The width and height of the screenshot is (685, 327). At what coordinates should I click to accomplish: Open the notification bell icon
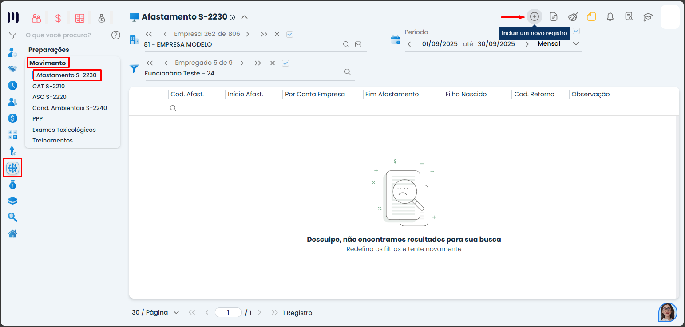click(610, 17)
